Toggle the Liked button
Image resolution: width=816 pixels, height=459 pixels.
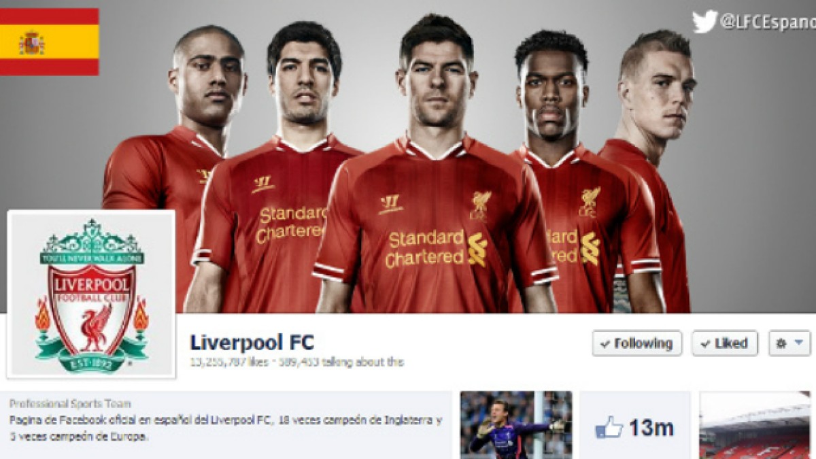click(x=725, y=343)
